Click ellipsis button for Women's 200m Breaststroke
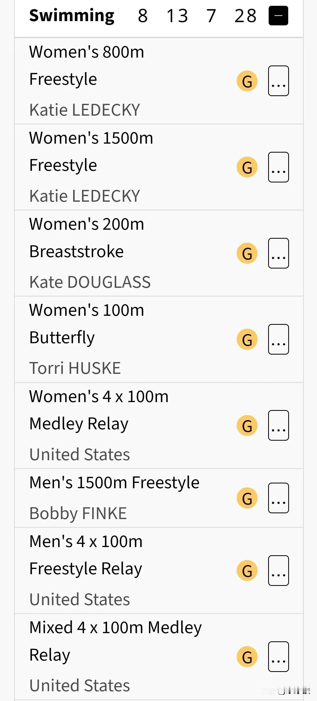 [278, 253]
